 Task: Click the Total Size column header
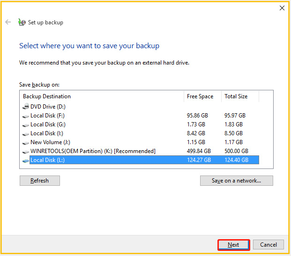(240, 96)
